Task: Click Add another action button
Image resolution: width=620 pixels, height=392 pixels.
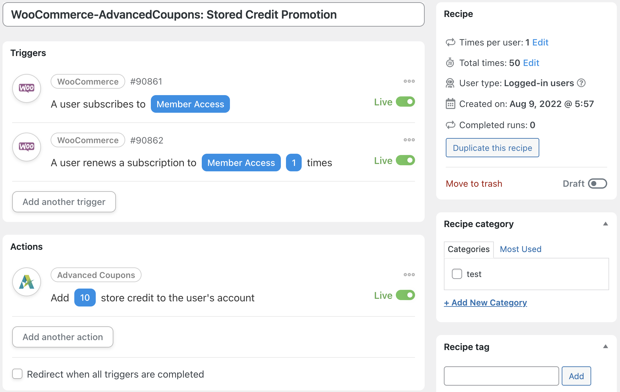Action: pos(63,337)
